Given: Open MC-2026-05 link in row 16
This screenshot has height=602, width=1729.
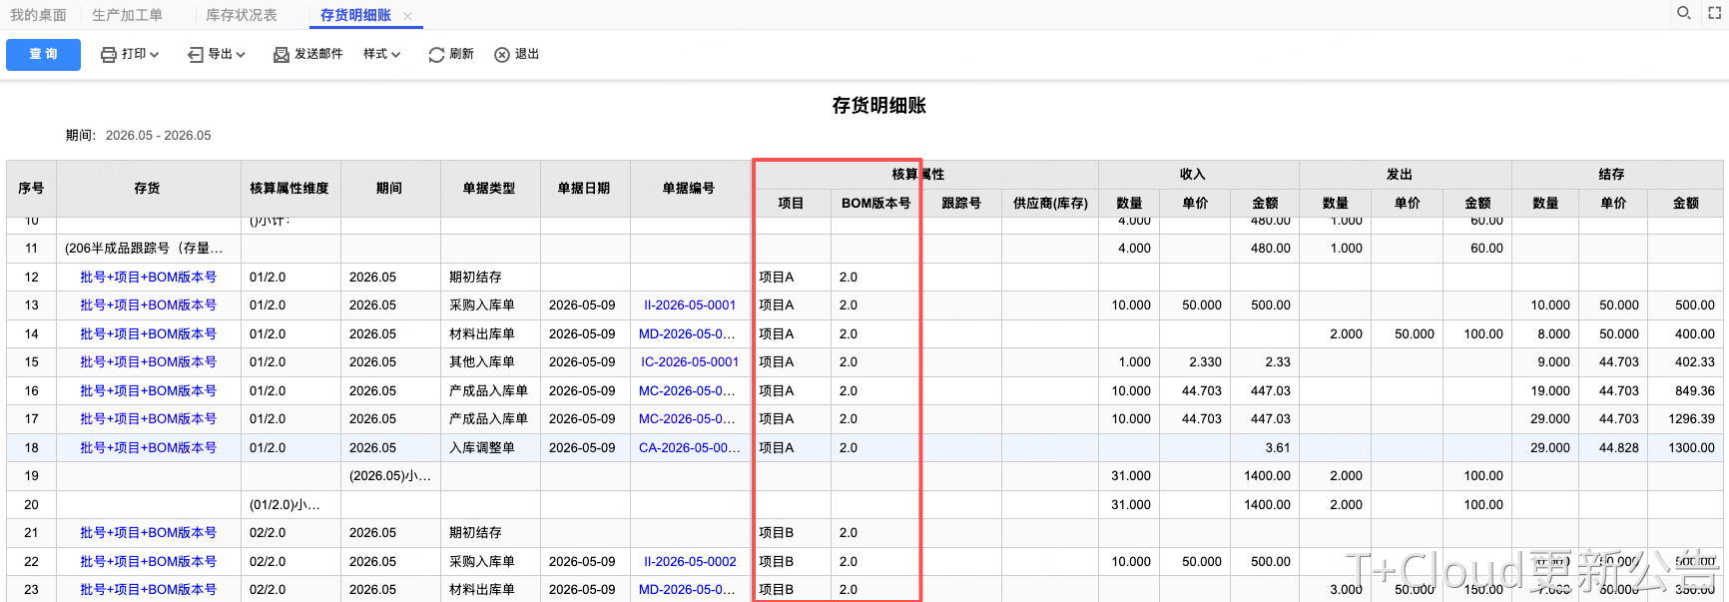Looking at the screenshot, I should (687, 391).
